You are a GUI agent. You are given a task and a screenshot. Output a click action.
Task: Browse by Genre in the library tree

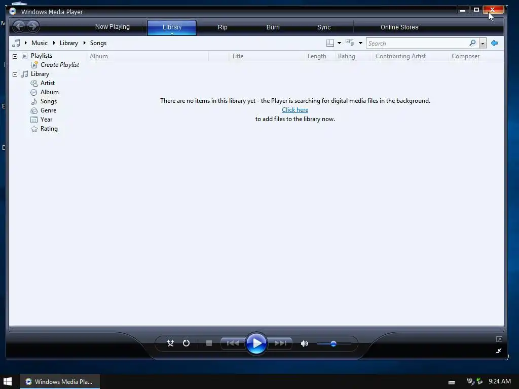(48, 110)
